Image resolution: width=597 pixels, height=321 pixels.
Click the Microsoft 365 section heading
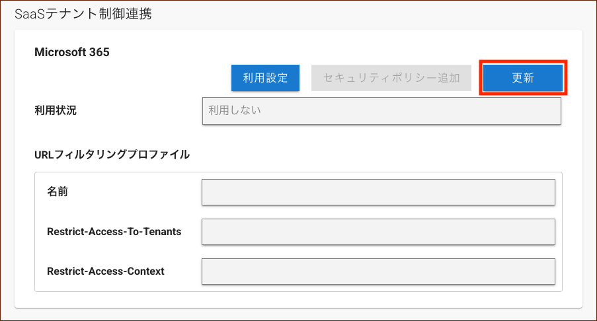tap(72, 52)
